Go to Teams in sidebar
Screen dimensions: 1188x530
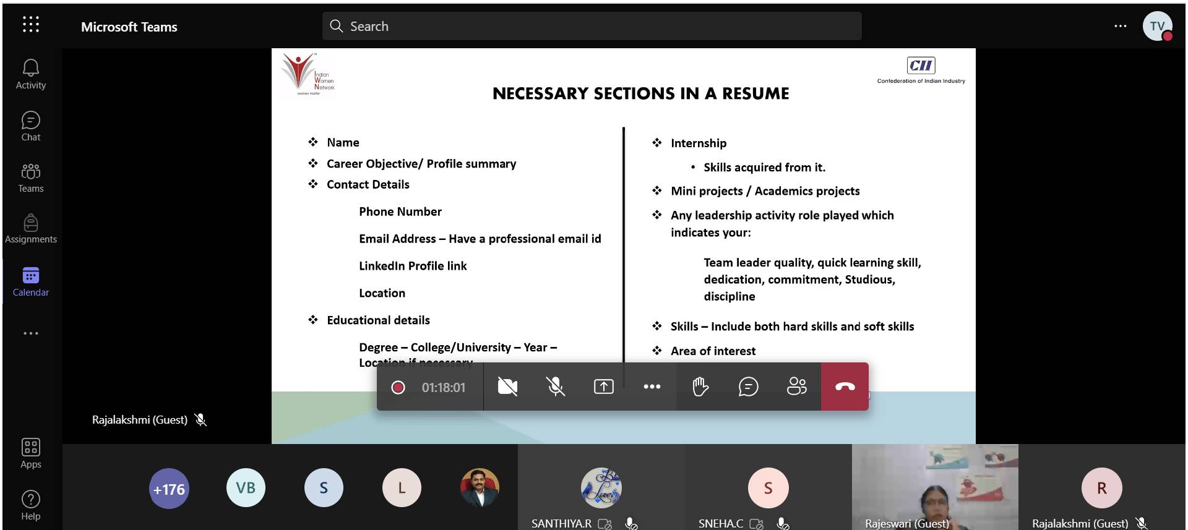[x=30, y=178]
